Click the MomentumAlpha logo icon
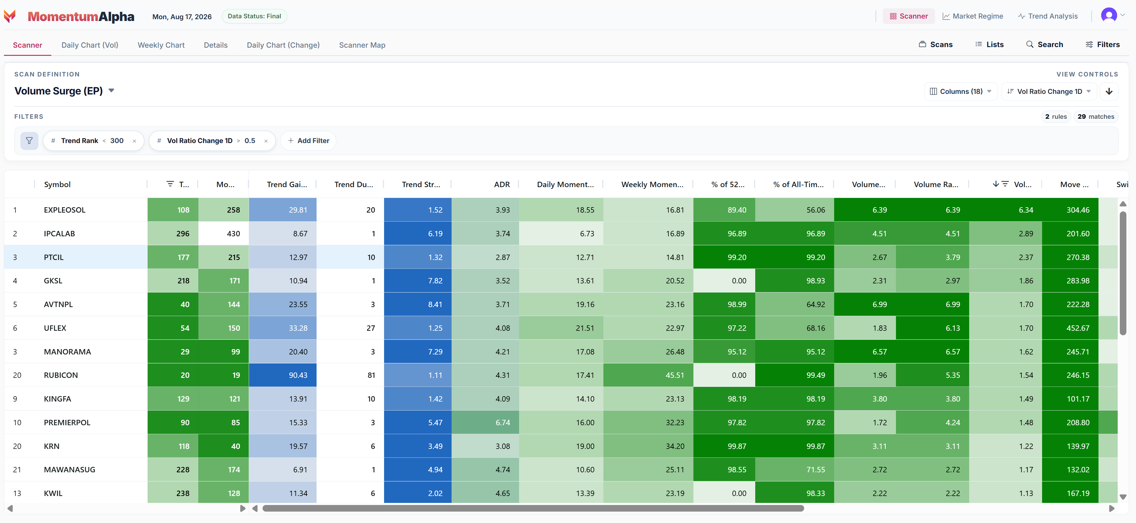This screenshot has height=523, width=1136. pyautogui.click(x=10, y=16)
